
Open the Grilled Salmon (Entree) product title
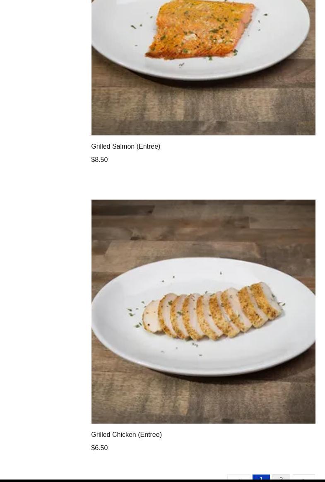(125, 146)
